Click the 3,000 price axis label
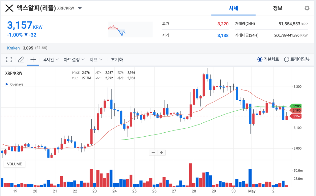 (x=297, y=148)
